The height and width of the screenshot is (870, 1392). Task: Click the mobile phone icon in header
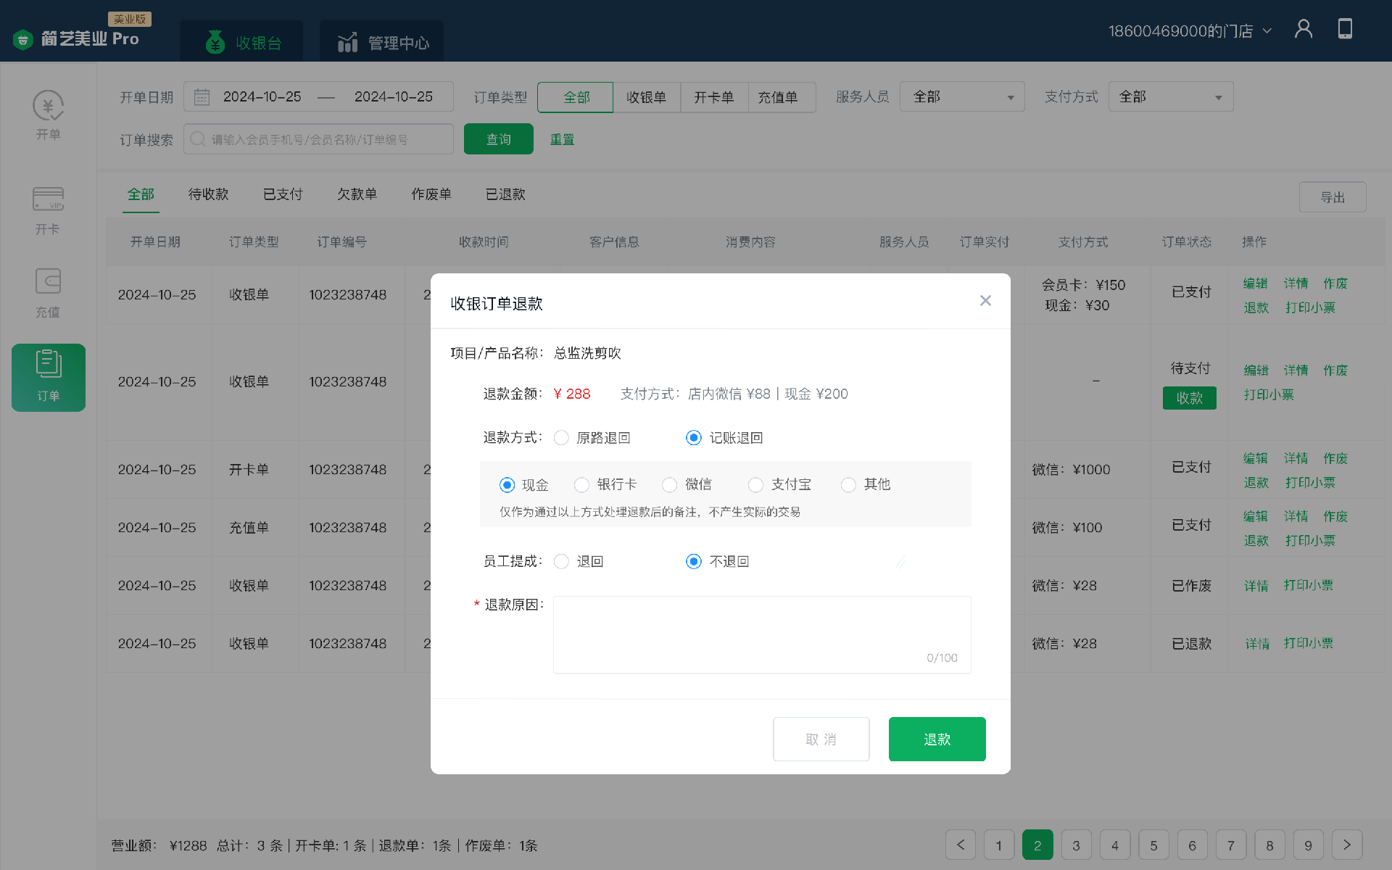1345,30
